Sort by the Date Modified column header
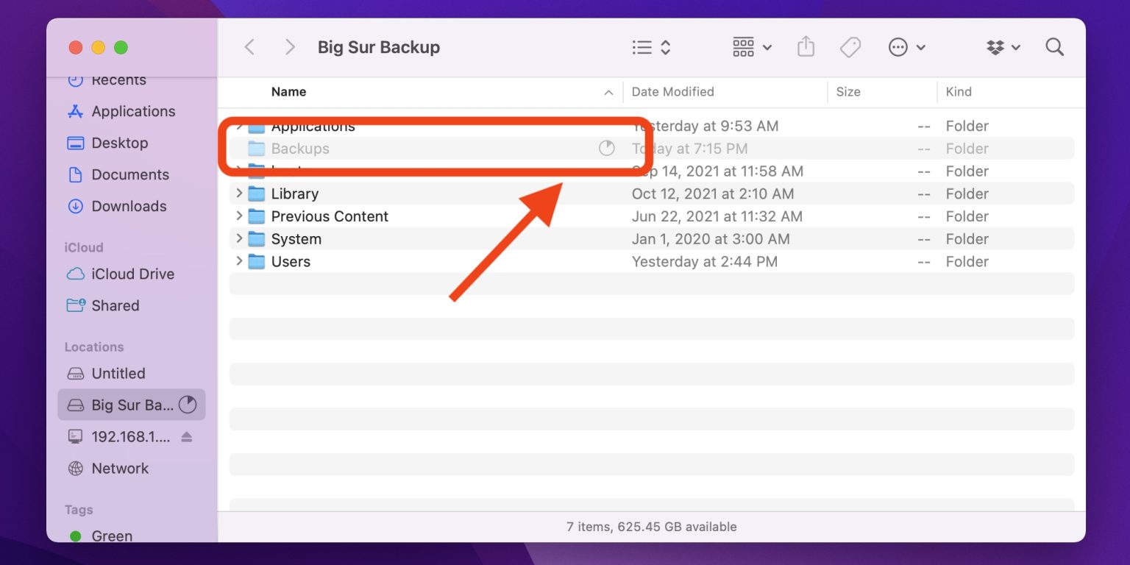1130x565 pixels. coord(673,91)
